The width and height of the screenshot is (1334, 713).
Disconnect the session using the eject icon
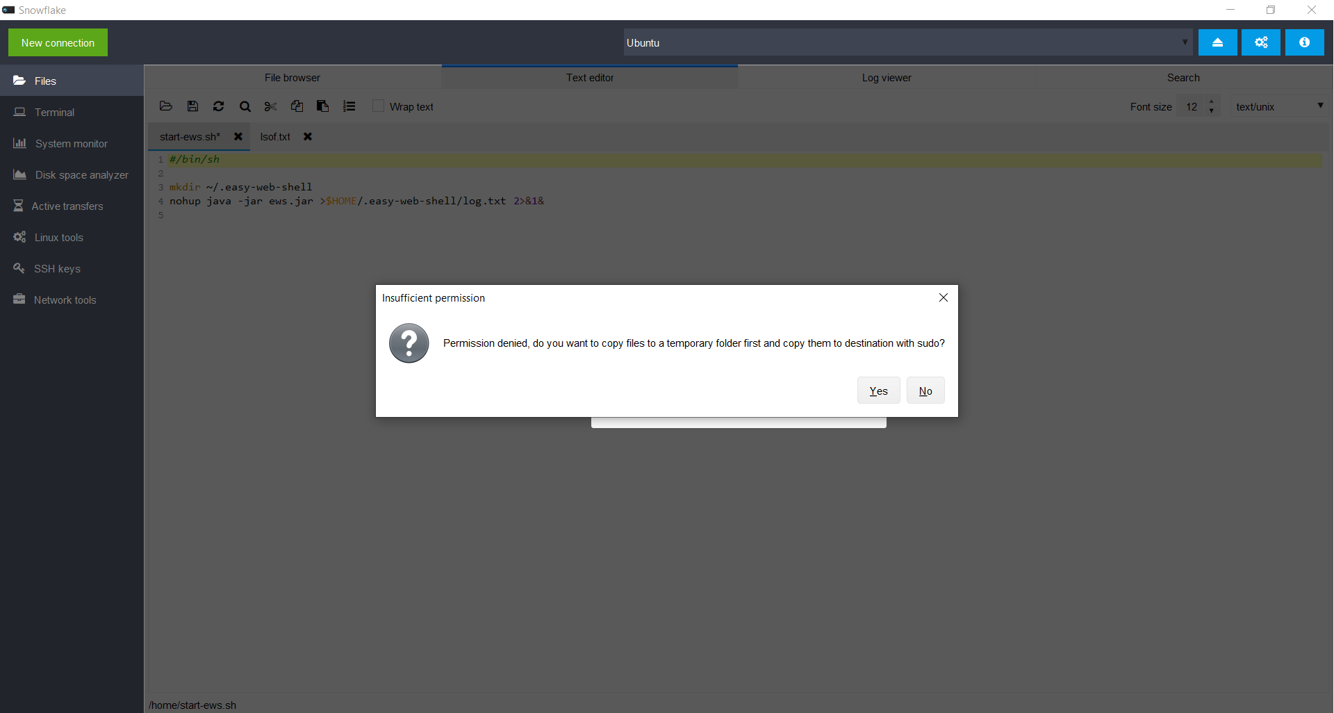pyautogui.click(x=1217, y=42)
